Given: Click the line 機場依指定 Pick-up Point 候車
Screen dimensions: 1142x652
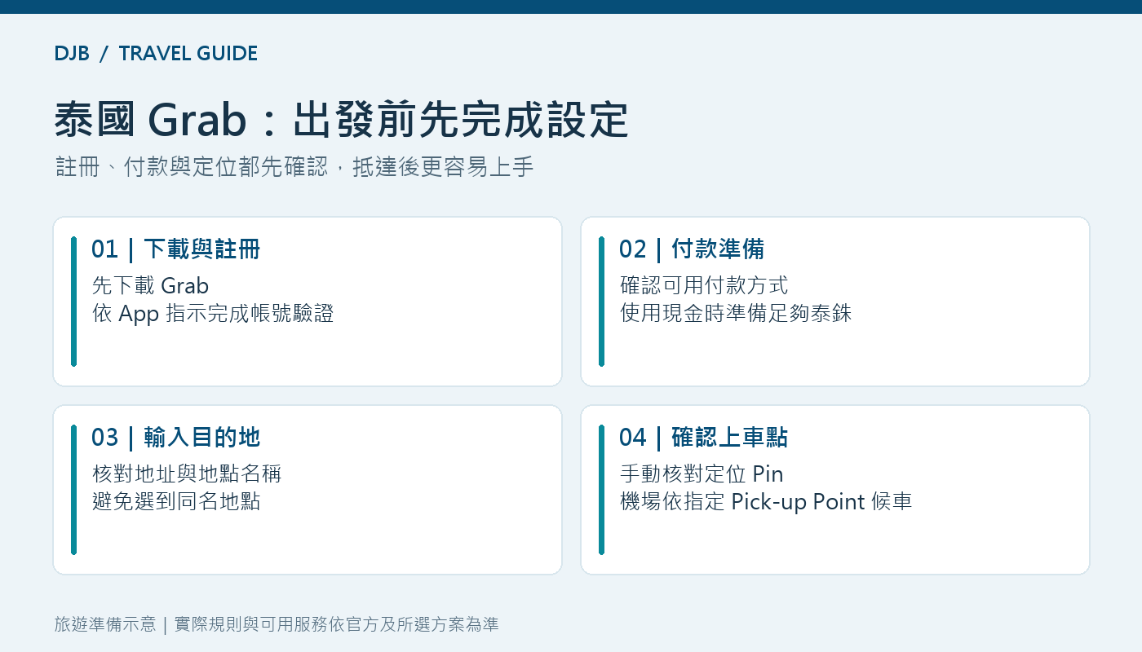Looking at the screenshot, I should pos(766,501).
